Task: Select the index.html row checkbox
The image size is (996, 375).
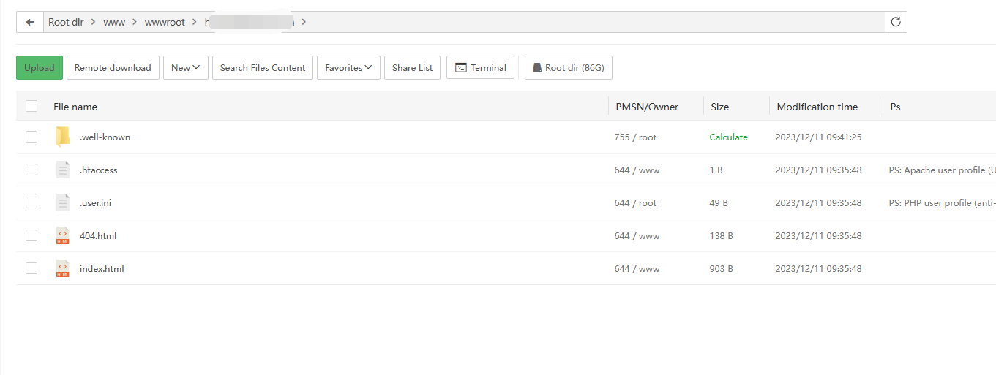Action: point(31,268)
